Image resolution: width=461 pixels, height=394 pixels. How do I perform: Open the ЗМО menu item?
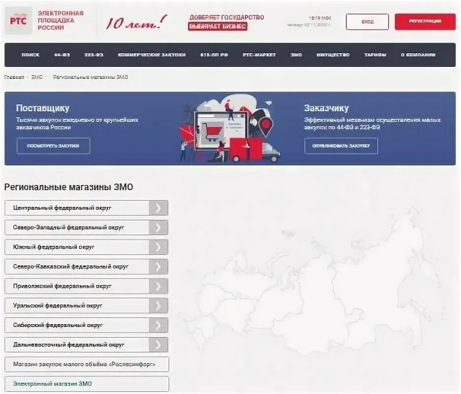[296, 55]
